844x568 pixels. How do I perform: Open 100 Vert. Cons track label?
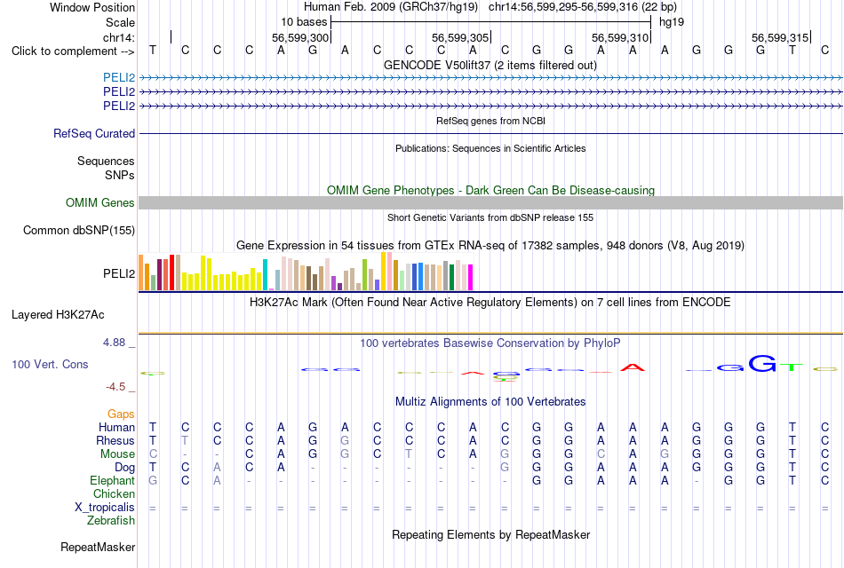point(50,364)
